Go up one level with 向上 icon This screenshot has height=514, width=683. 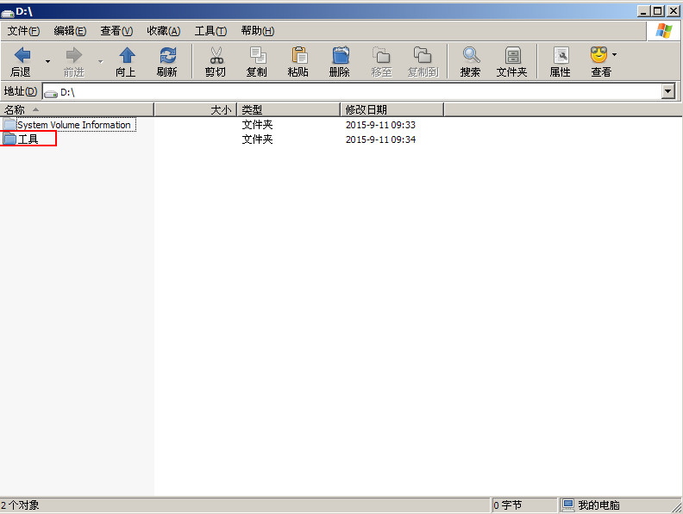(x=127, y=55)
